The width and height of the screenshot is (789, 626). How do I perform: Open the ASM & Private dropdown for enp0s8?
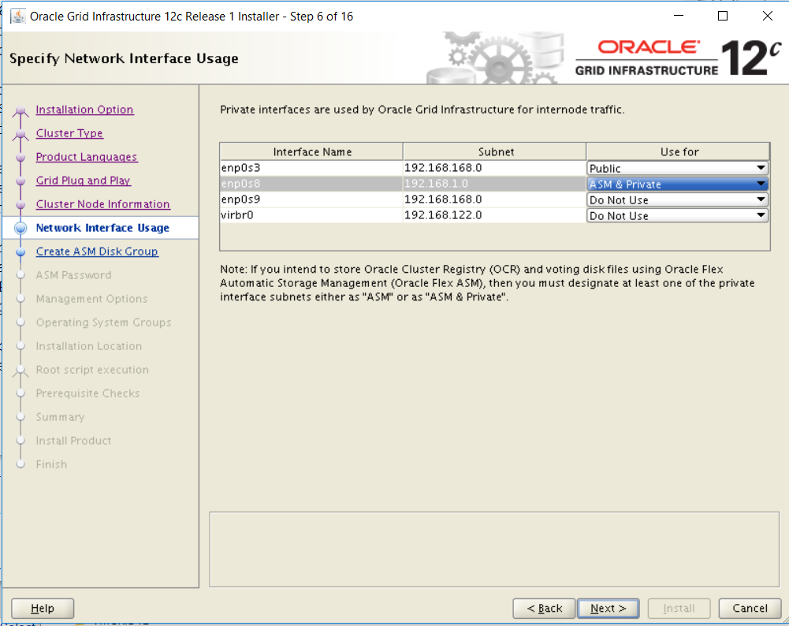click(677, 184)
